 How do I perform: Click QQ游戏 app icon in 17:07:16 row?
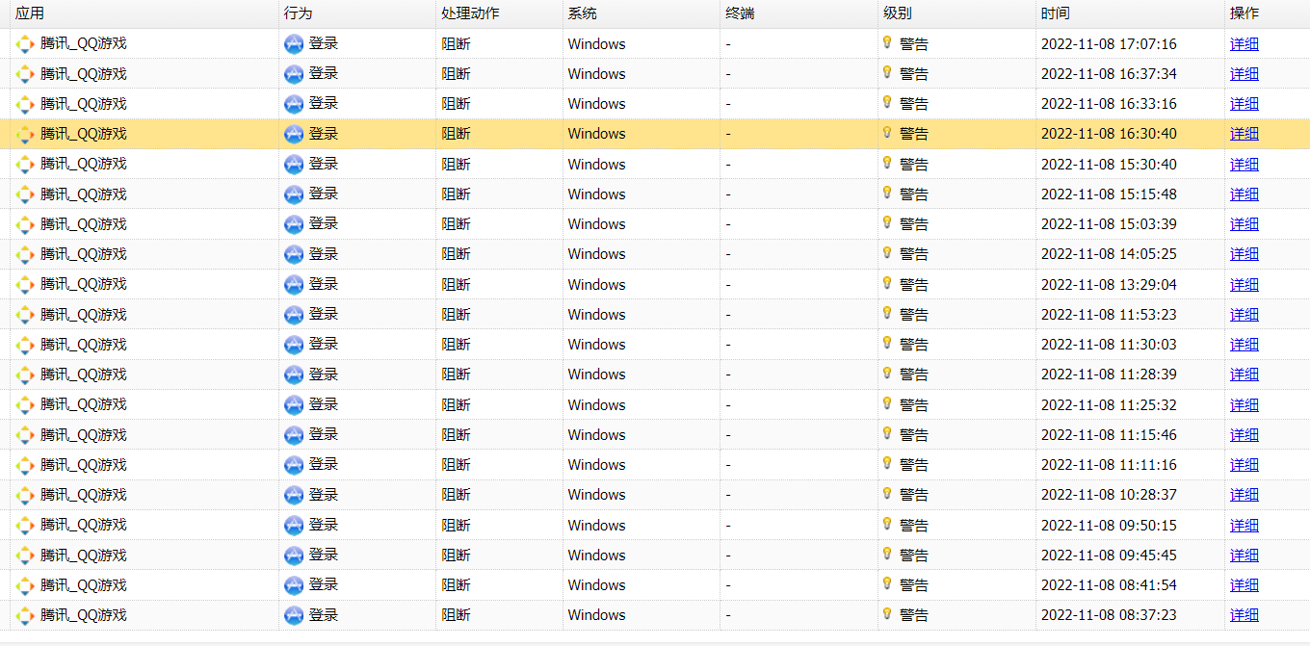click(x=25, y=44)
